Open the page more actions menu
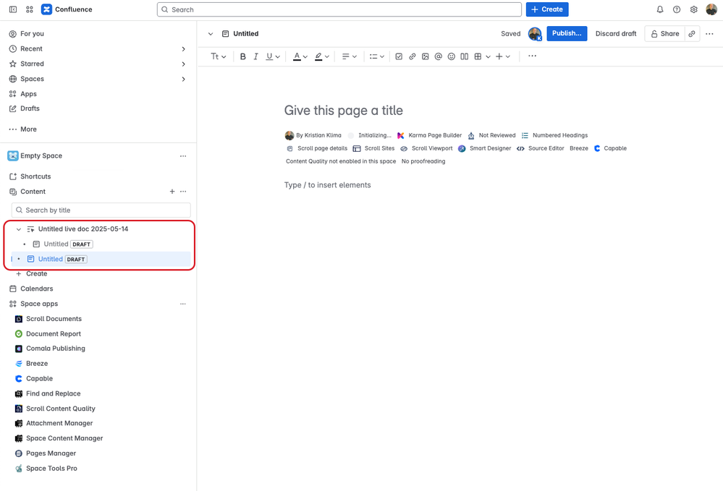 pyautogui.click(x=709, y=33)
